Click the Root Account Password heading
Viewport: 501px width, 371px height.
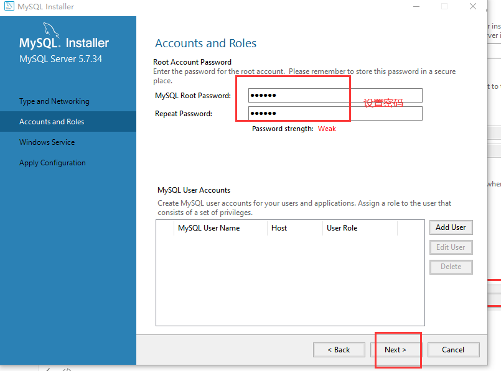(x=192, y=62)
